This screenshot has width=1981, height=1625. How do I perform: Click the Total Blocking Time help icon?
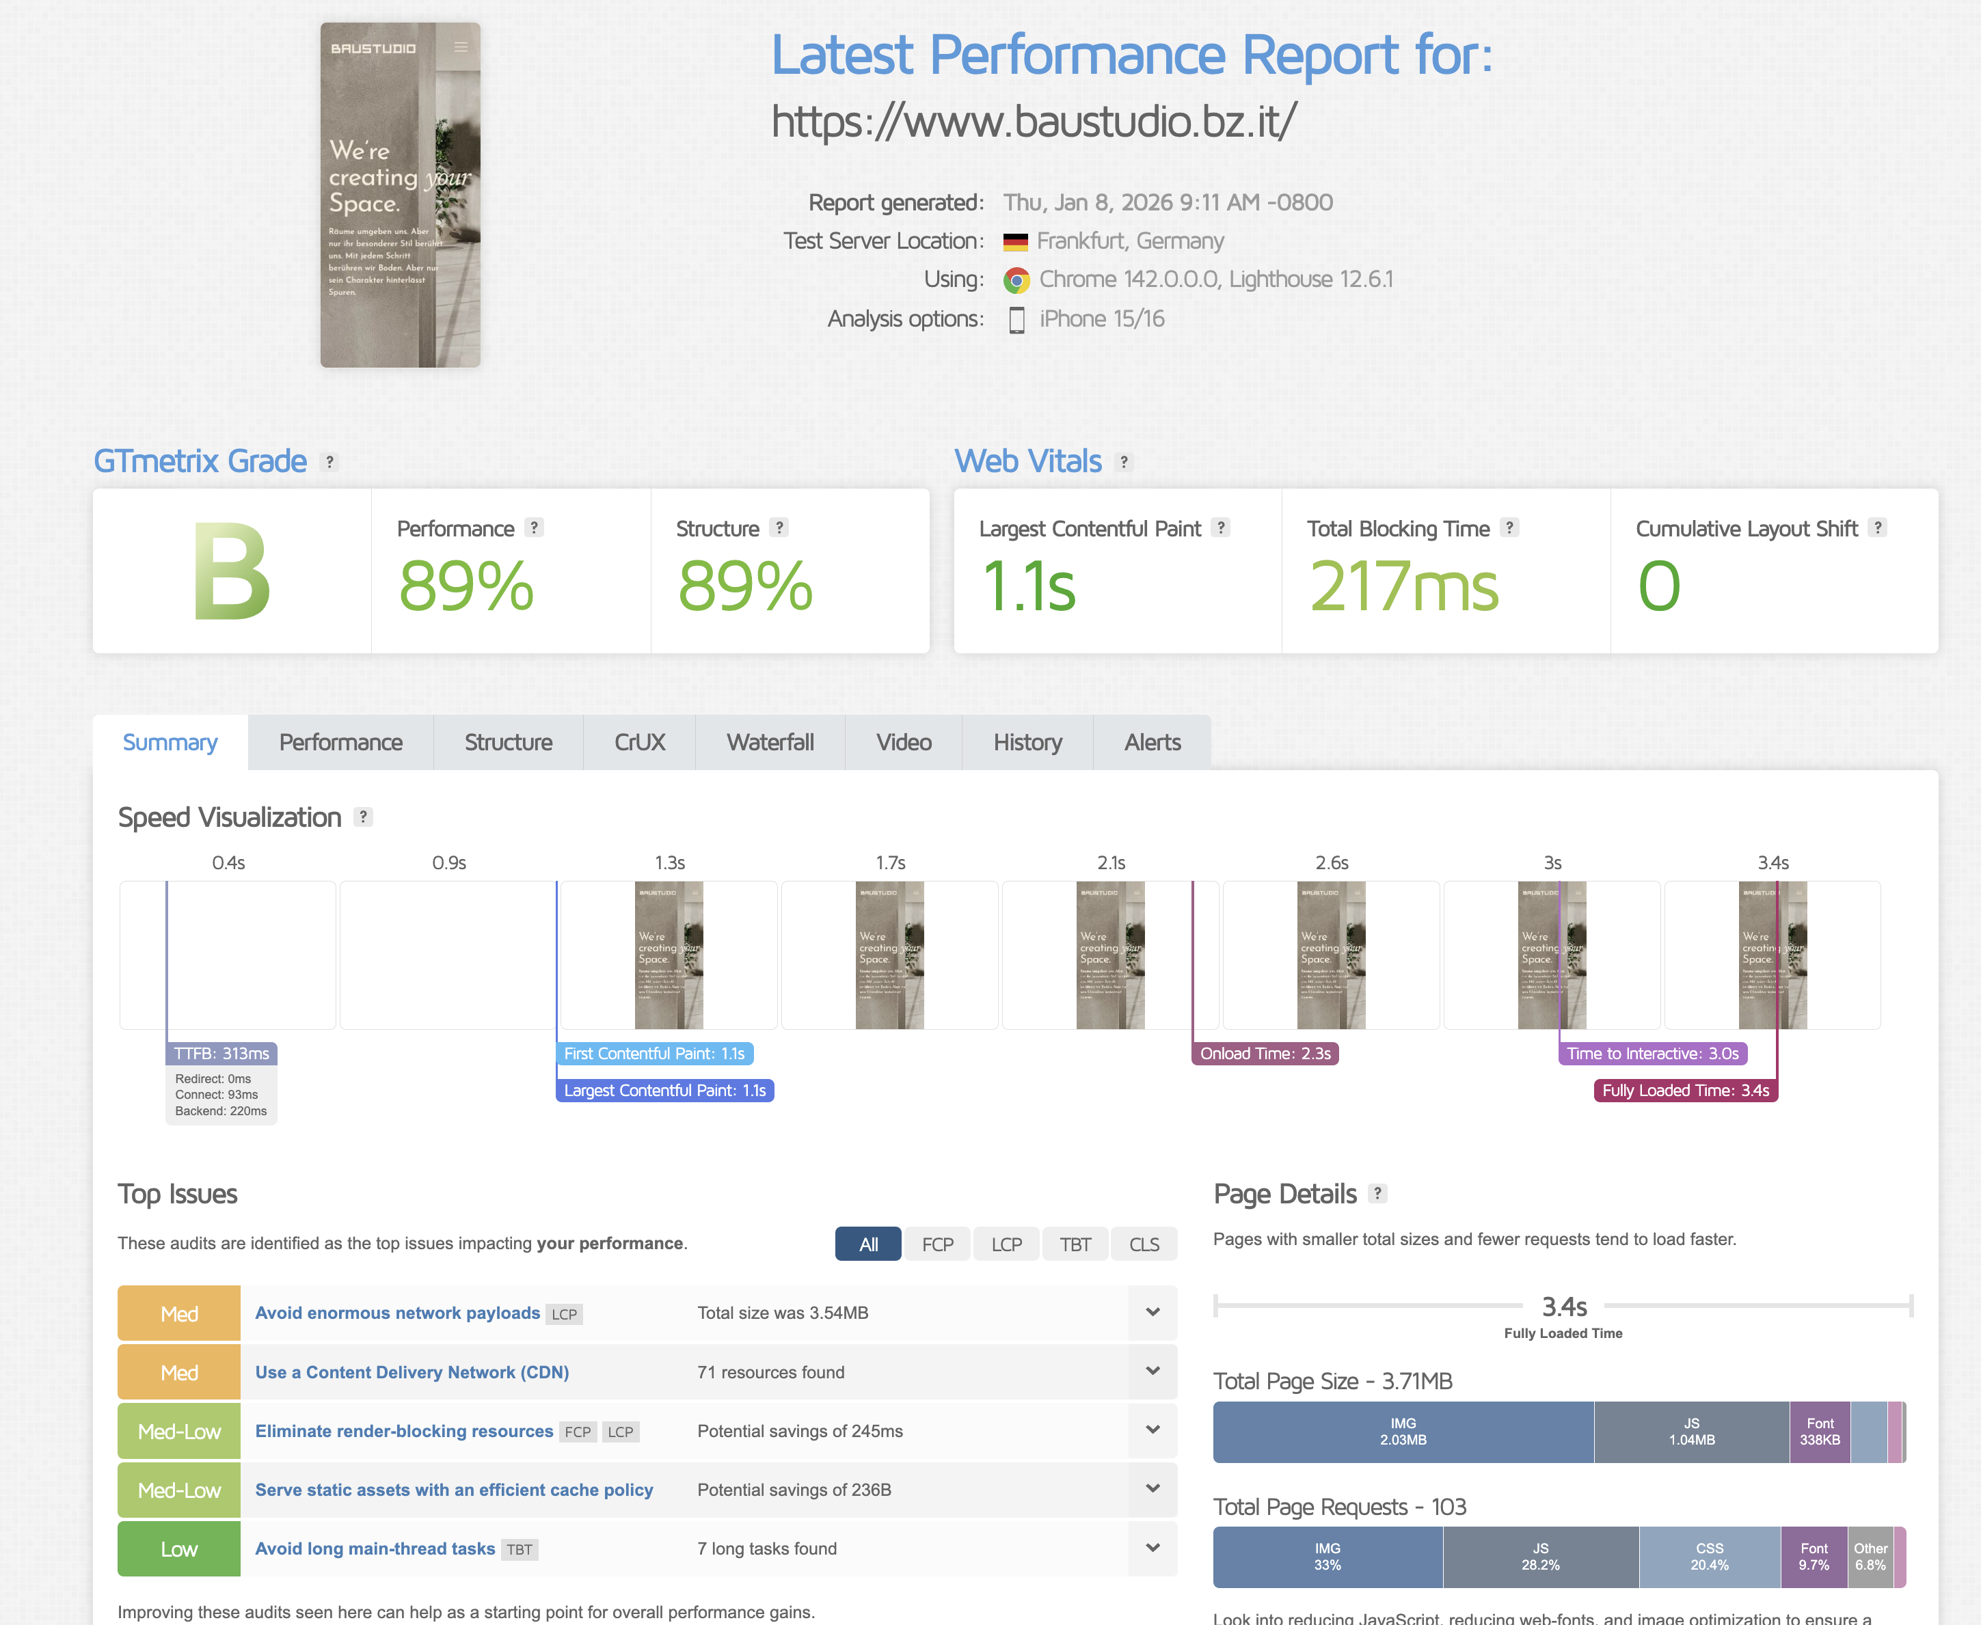(x=1508, y=528)
